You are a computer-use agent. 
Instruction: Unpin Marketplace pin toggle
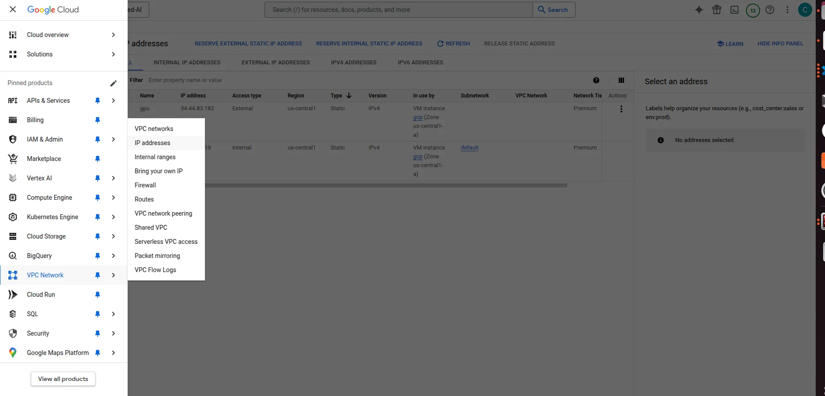[x=98, y=159]
